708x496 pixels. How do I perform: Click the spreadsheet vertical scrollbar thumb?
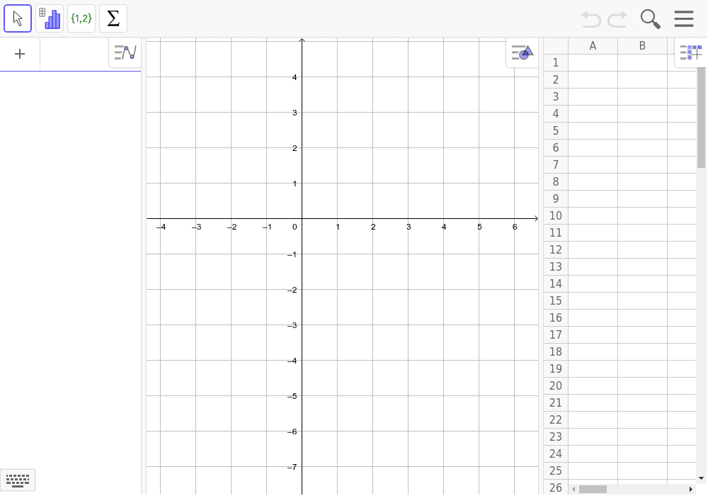pos(701,118)
